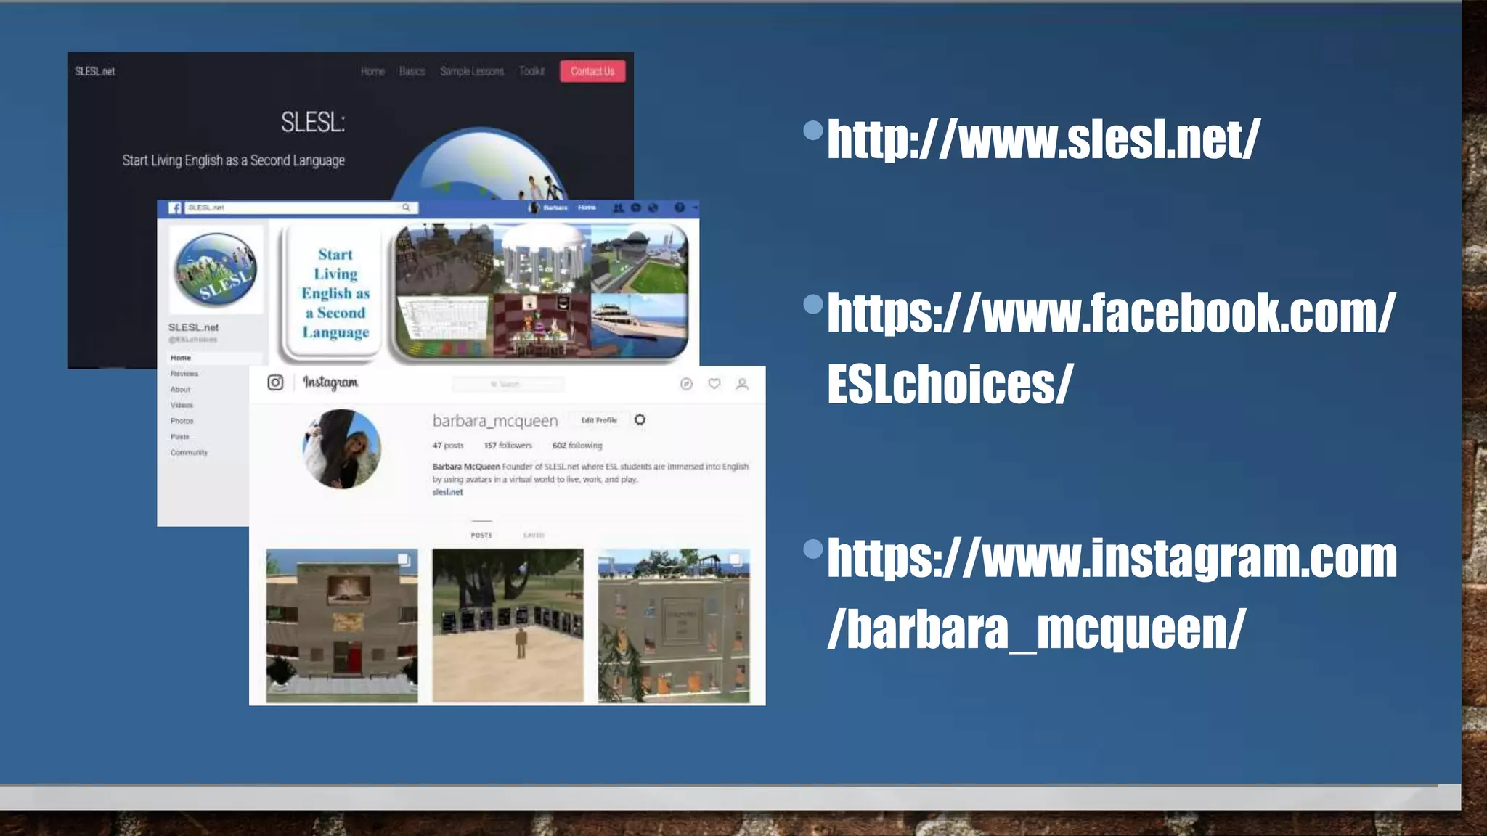
Task: Click Home in Facebook top bar
Action: point(587,208)
